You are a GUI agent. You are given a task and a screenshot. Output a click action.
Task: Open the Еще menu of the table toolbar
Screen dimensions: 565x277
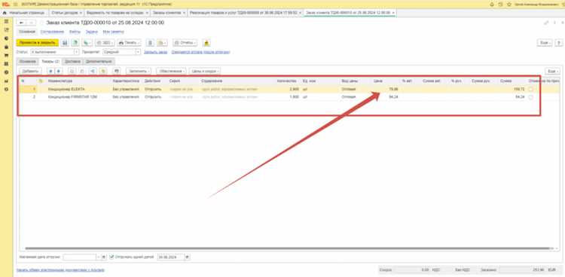coord(552,72)
